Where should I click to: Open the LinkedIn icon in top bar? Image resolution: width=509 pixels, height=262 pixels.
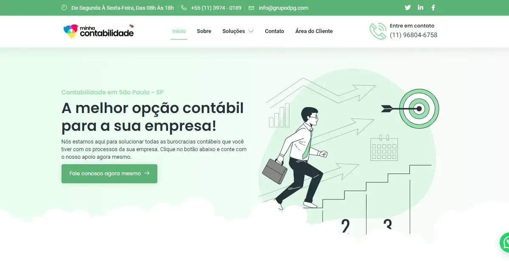point(420,8)
